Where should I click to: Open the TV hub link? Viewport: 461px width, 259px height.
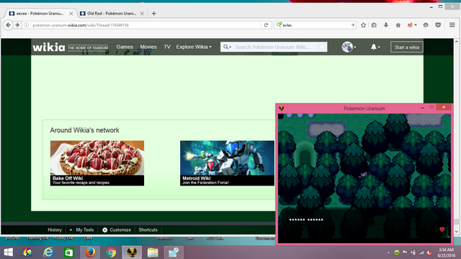point(167,47)
